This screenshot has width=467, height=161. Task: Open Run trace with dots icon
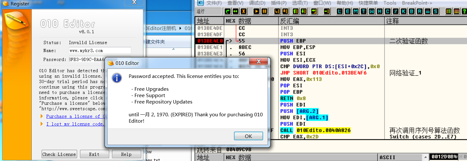(428, 11)
